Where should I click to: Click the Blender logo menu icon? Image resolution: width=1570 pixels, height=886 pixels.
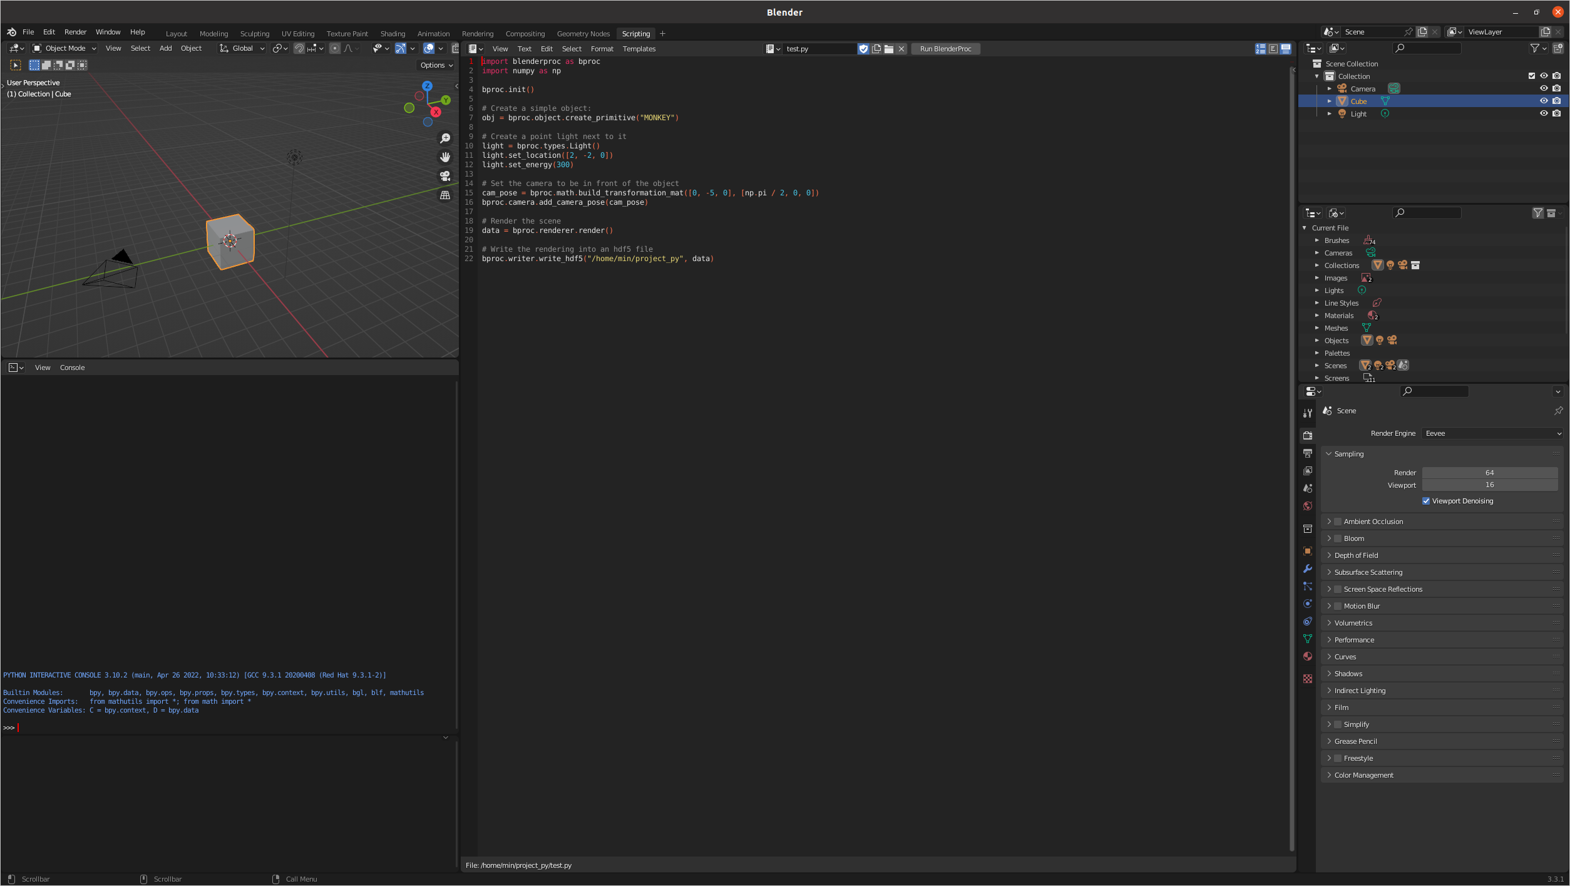click(12, 32)
